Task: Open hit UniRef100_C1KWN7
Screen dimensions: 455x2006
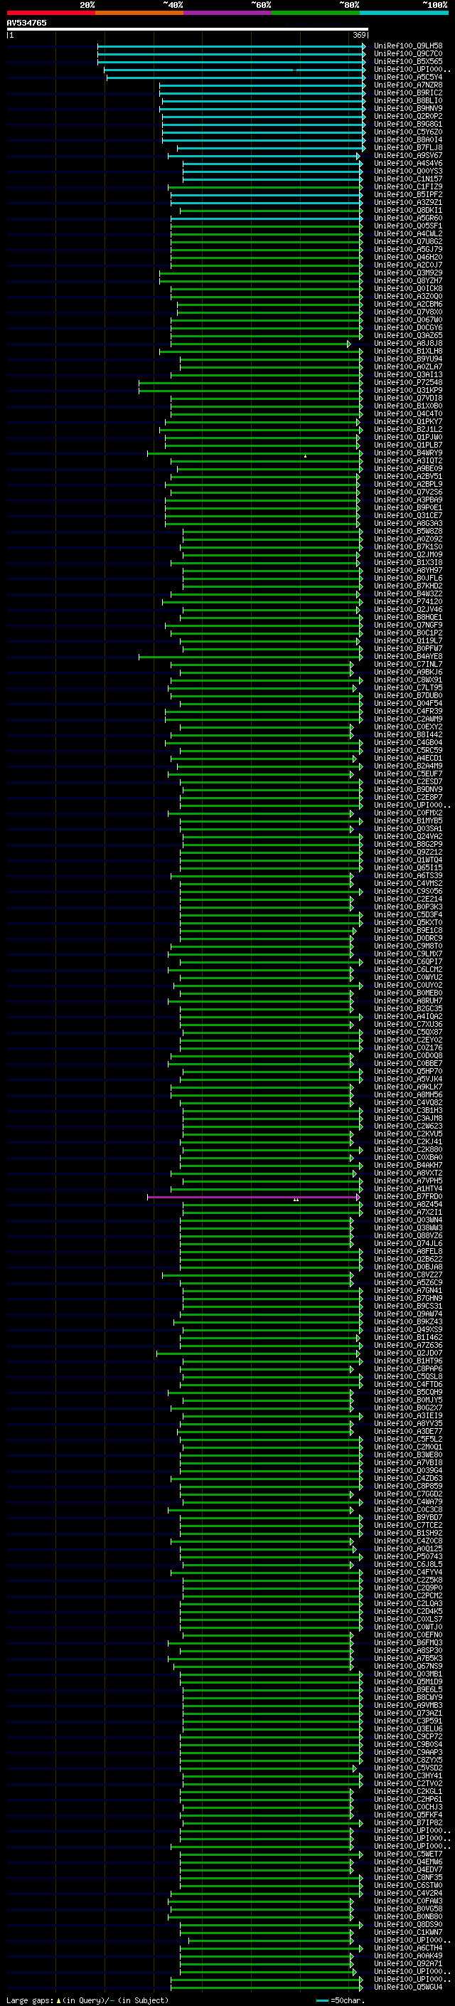Action: [x=408, y=1931]
